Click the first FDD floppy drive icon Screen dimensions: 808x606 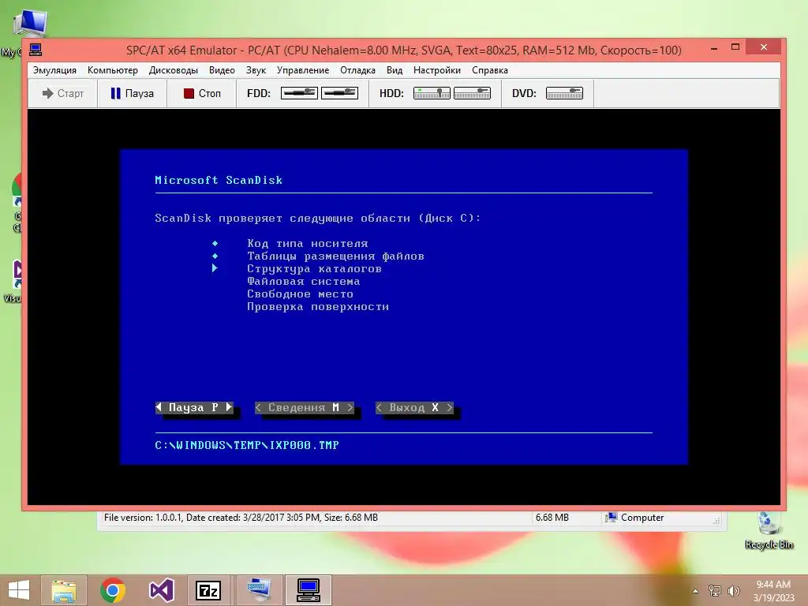point(299,93)
